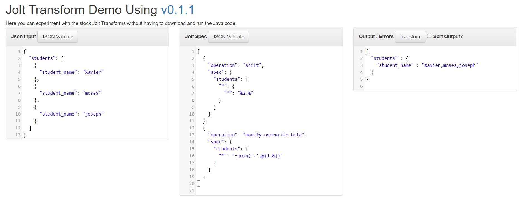Click closing curly brace on Json Input line 13
The width and height of the screenshot is (521, 201).
point(25,135)
